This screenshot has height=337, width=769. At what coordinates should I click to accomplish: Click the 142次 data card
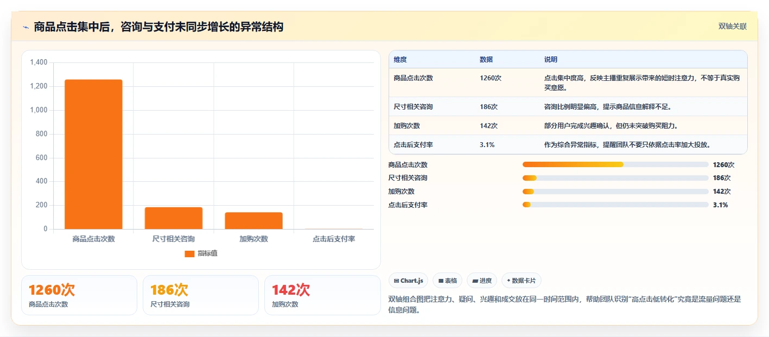point(322,295)
